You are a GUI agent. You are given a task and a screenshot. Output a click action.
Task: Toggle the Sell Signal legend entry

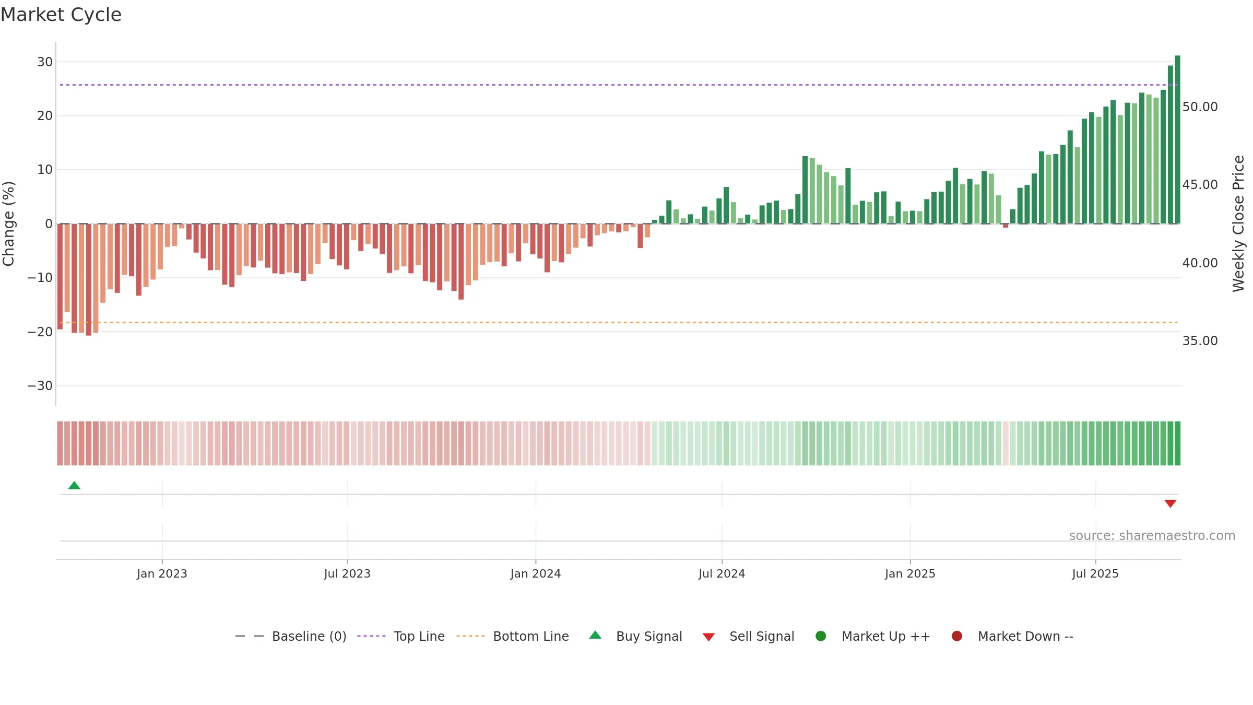(748, 636)
